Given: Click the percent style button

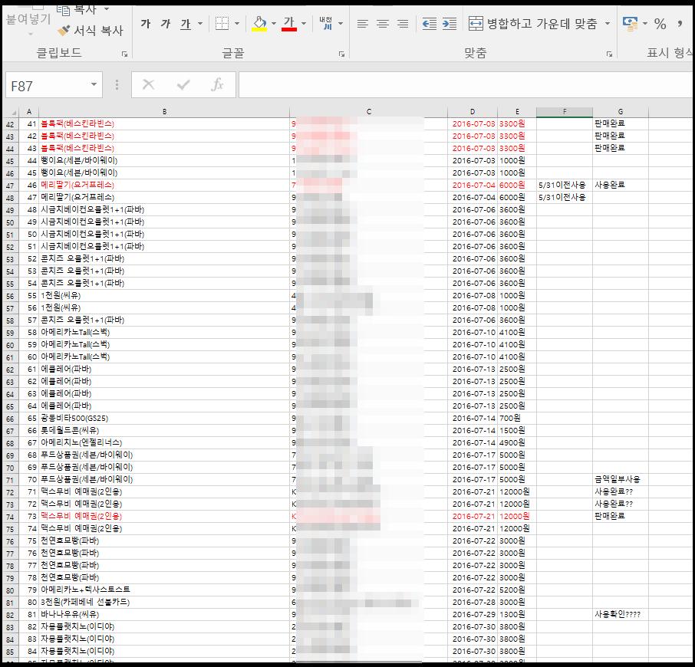Looking at the screenshot, I should pyautogui.click(x=660, y=25).
